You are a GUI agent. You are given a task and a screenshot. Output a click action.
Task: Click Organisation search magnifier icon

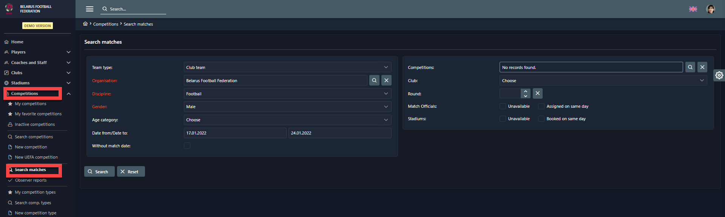pyautogui.click(x=374, y=80)
